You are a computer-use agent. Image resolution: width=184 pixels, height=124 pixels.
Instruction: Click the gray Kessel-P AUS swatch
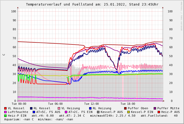98,112
